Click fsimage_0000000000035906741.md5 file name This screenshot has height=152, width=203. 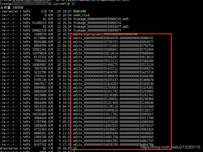click(101, 19)
